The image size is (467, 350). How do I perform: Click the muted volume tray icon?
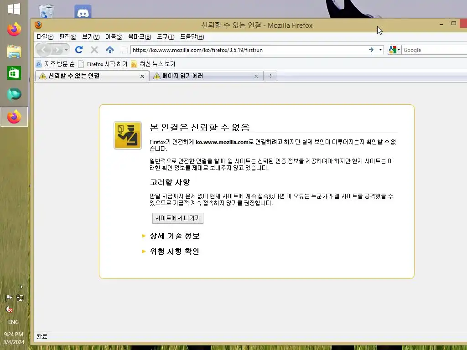[9, 309]
